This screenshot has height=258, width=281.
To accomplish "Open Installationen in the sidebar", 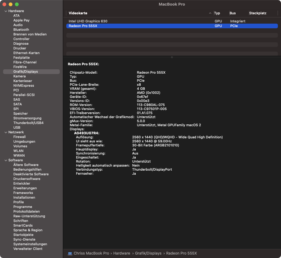I will coord(24,197).
